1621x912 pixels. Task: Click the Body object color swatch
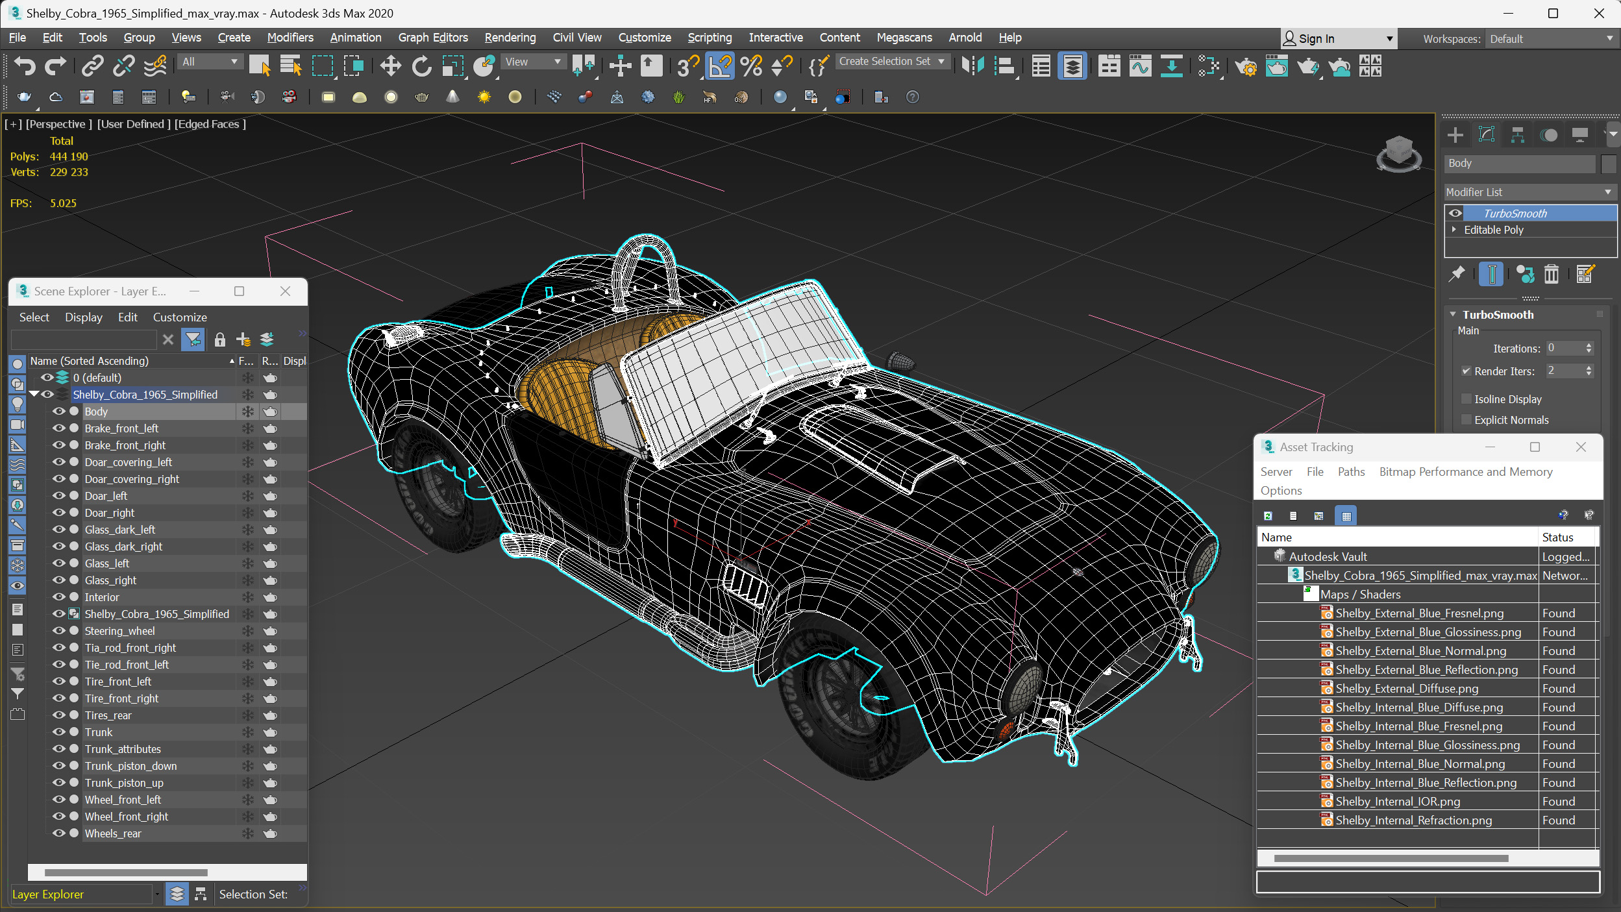[x=1609, y=164]
